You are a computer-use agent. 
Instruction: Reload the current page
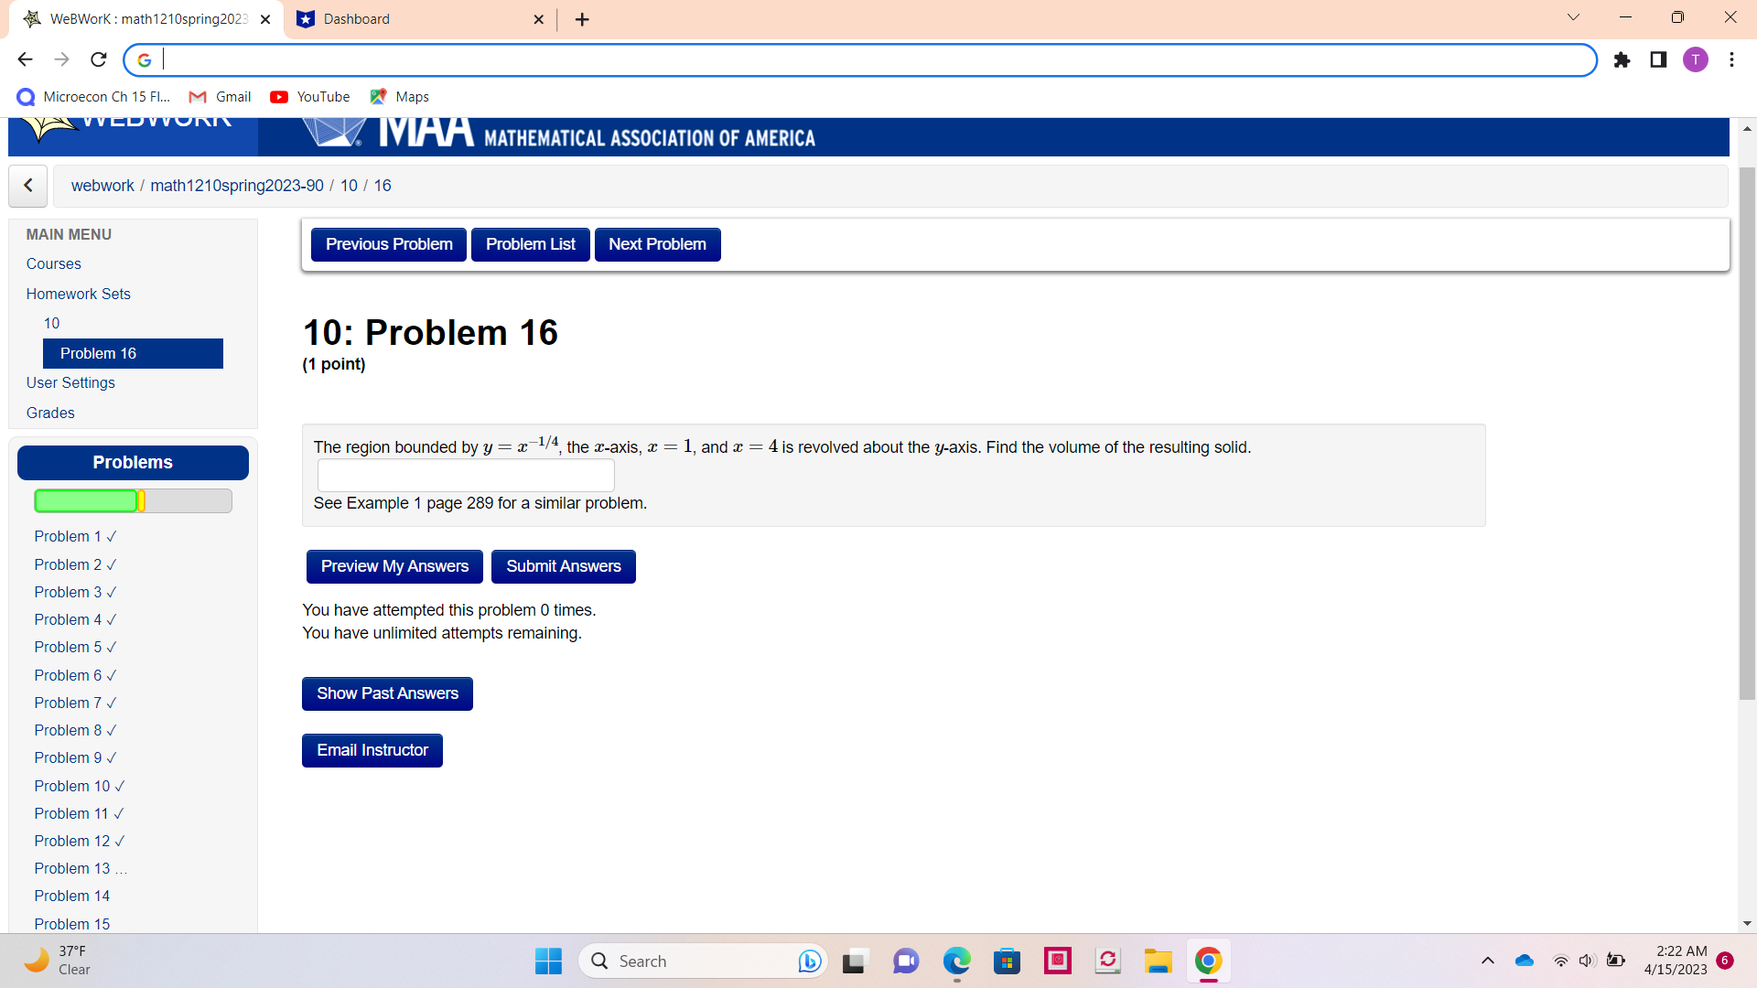tap(98, 59)
